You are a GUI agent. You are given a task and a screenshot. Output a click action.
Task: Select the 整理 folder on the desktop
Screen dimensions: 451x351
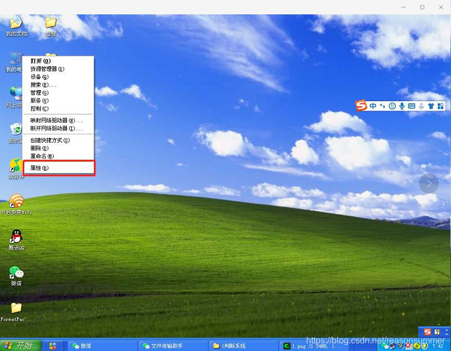(x=51, y=26)
